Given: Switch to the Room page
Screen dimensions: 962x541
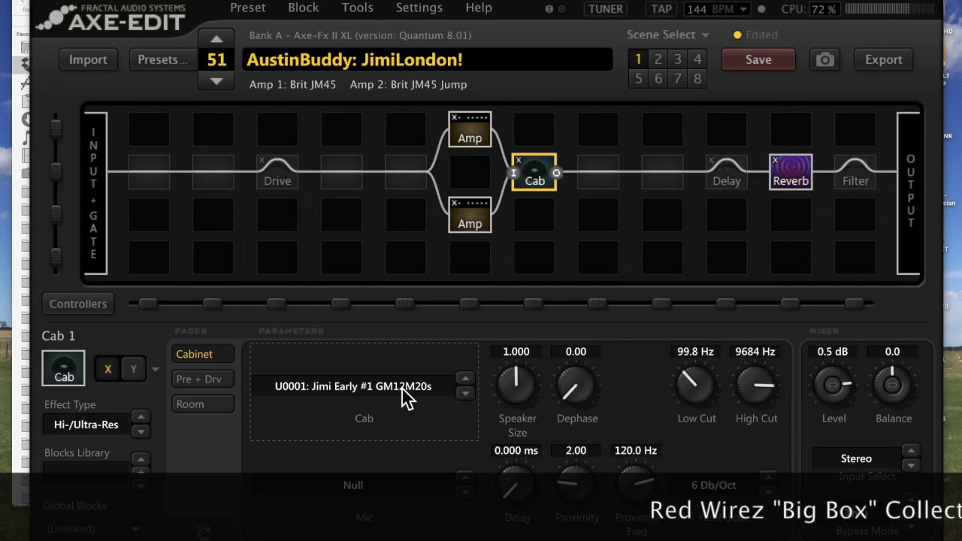Looking at the screenshot, I should pyautogui.click(x=203, y=404).
